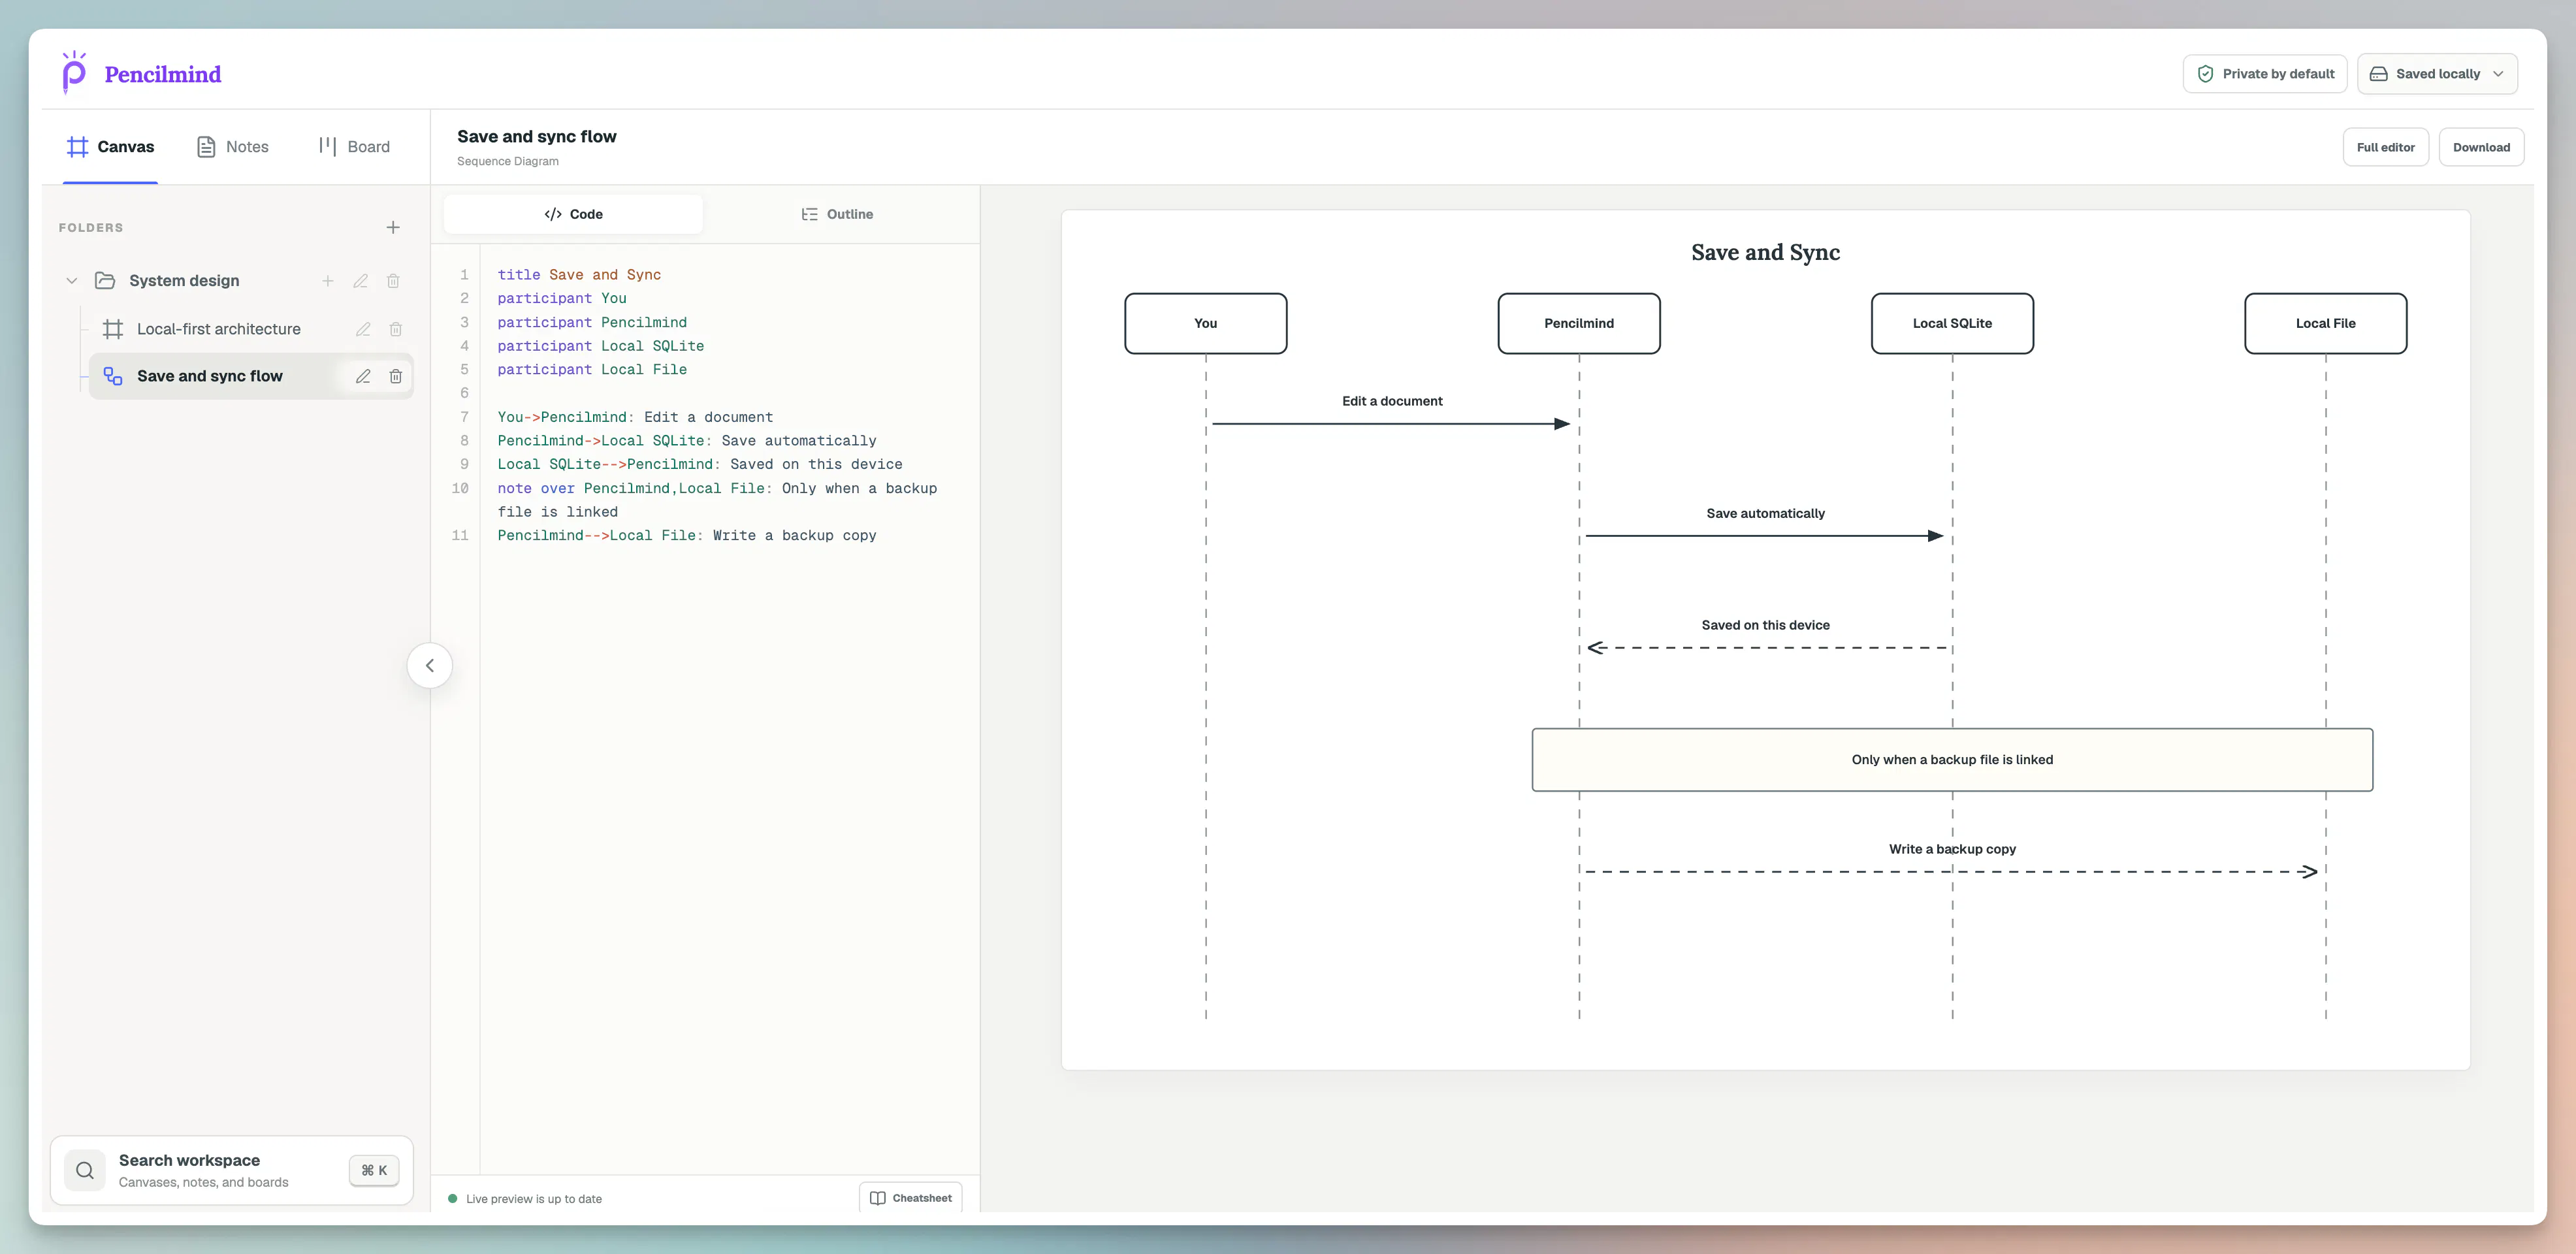This screenshot has height=1254, width=2576.
Task: Click the 'Saved on this device' label
Action: click(x=1765, y=625)
